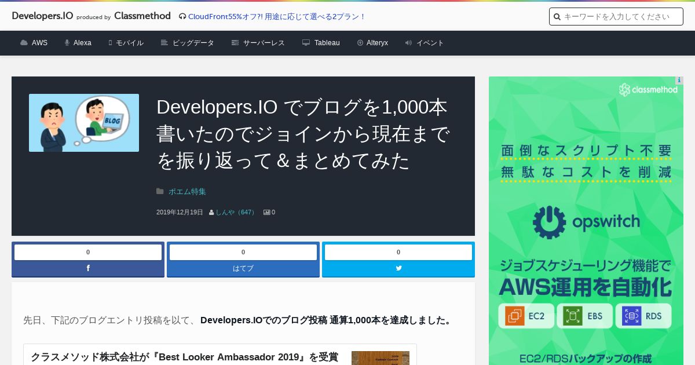Share the article on Twitter
The height and width of the screenshot is (365, 695).
pos(398,268)
